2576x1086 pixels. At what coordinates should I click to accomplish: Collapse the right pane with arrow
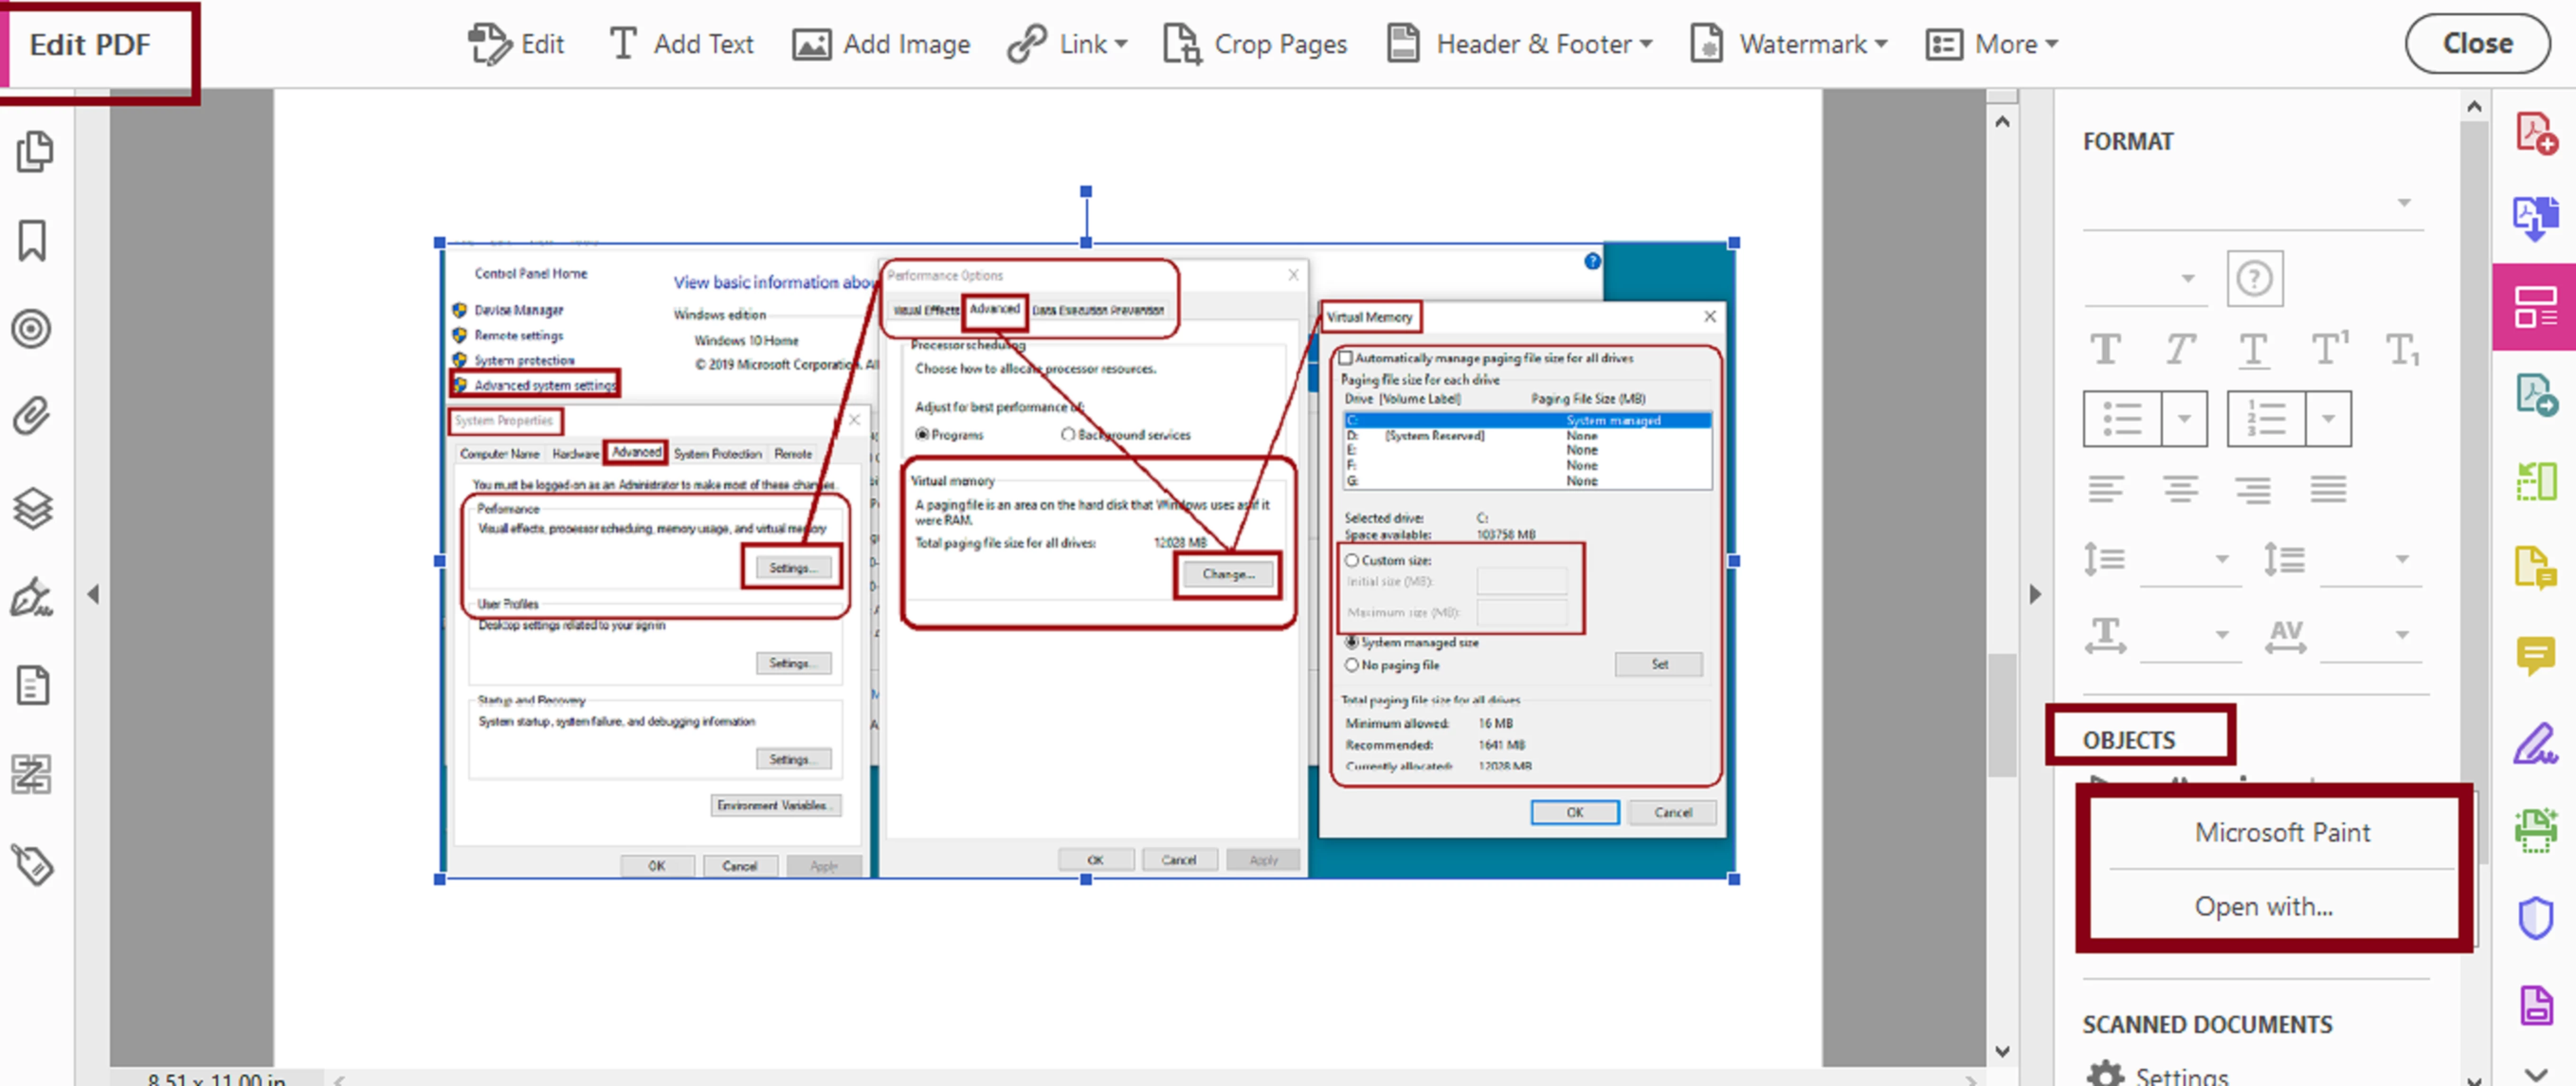[x=2034, y=594]
